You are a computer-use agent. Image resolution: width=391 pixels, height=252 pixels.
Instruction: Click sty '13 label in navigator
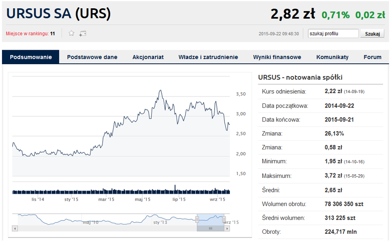160,222
